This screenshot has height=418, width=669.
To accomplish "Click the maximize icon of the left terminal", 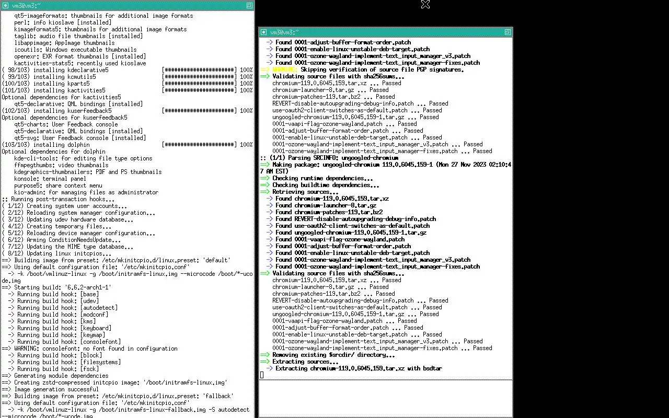I will point(250,5).
